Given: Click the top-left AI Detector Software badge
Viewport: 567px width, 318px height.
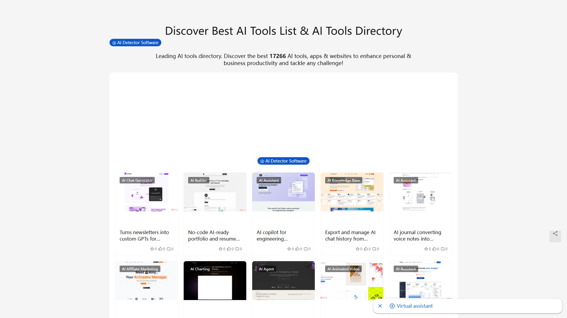Looking at the screenshot, I should (135, 43).
